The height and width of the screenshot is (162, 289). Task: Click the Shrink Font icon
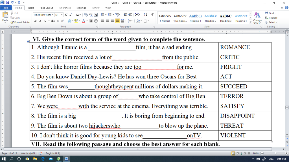coord(71,15)
